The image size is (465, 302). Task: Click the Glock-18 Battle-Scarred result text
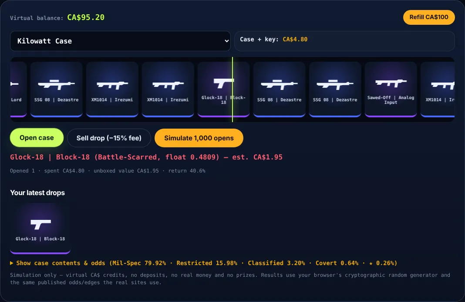146,157
